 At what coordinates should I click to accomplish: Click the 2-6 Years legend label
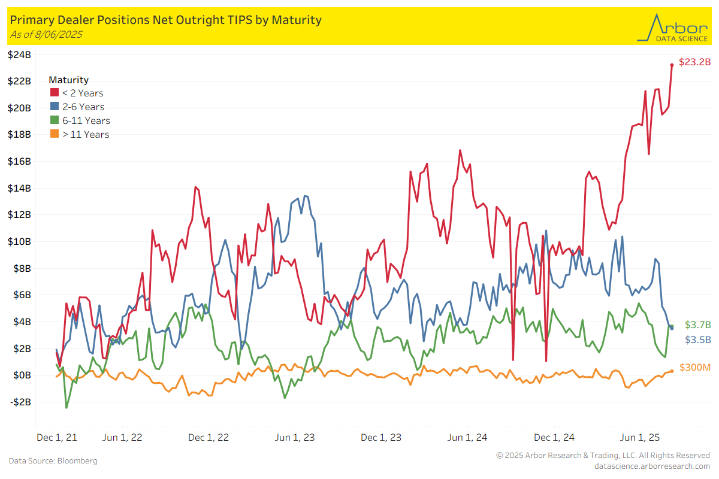coord(83,107)
